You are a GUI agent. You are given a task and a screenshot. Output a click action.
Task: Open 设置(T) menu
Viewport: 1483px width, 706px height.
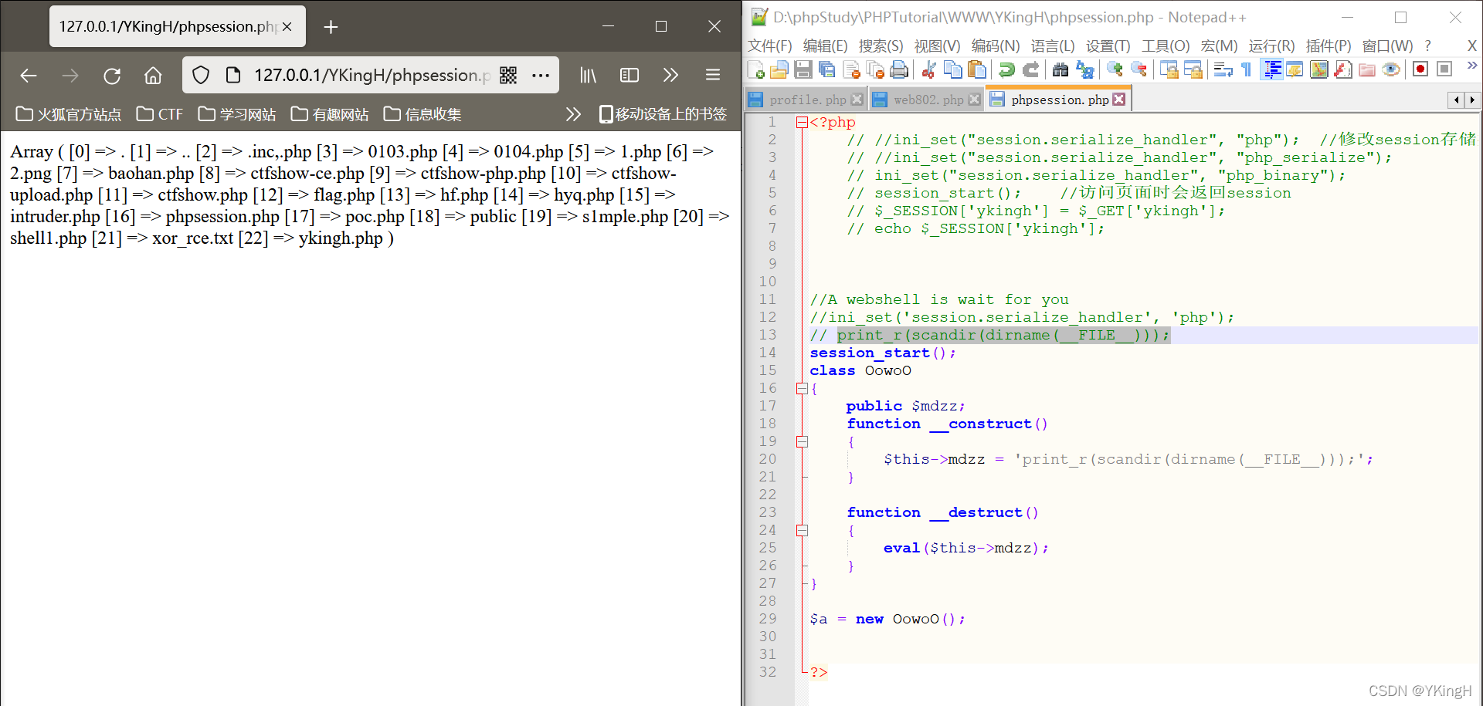coord(1108,46)
